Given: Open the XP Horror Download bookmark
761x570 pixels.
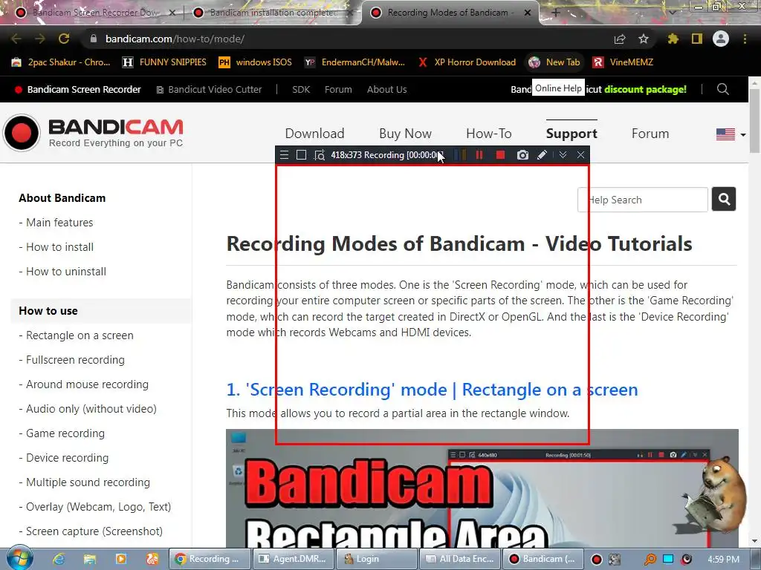Looking at the screenshot, I should (467, 62).
